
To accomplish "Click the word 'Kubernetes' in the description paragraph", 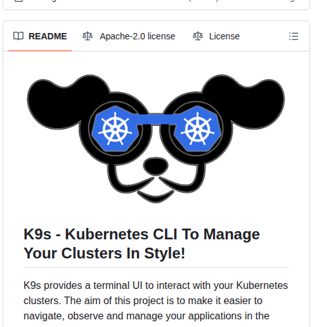I will 262,285.
